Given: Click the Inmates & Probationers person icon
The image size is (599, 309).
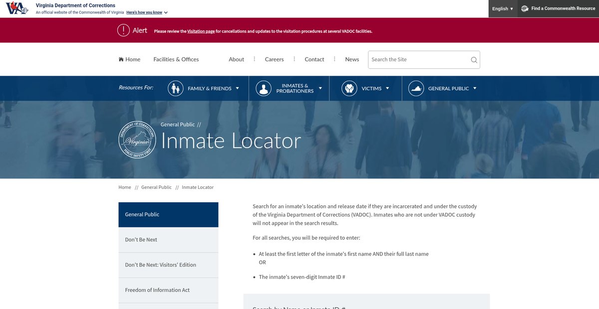Looking at the screenshot, I should click(264, 88).
